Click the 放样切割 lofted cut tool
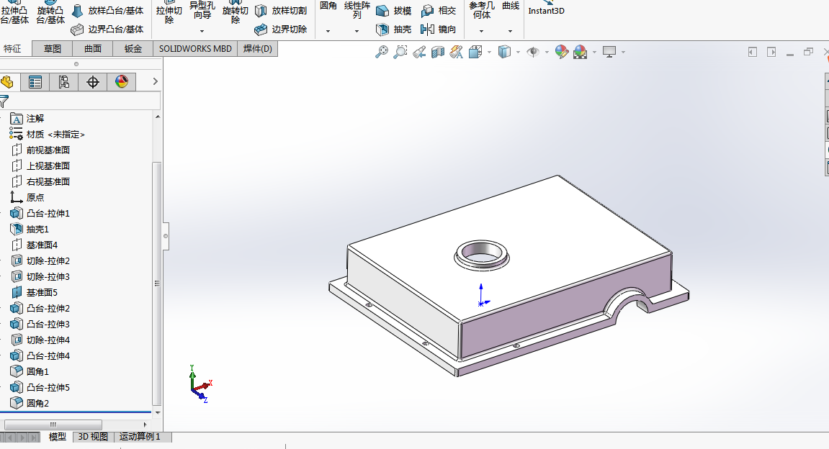The width and height of the screenshot is (829, 449). coord(281,11)
